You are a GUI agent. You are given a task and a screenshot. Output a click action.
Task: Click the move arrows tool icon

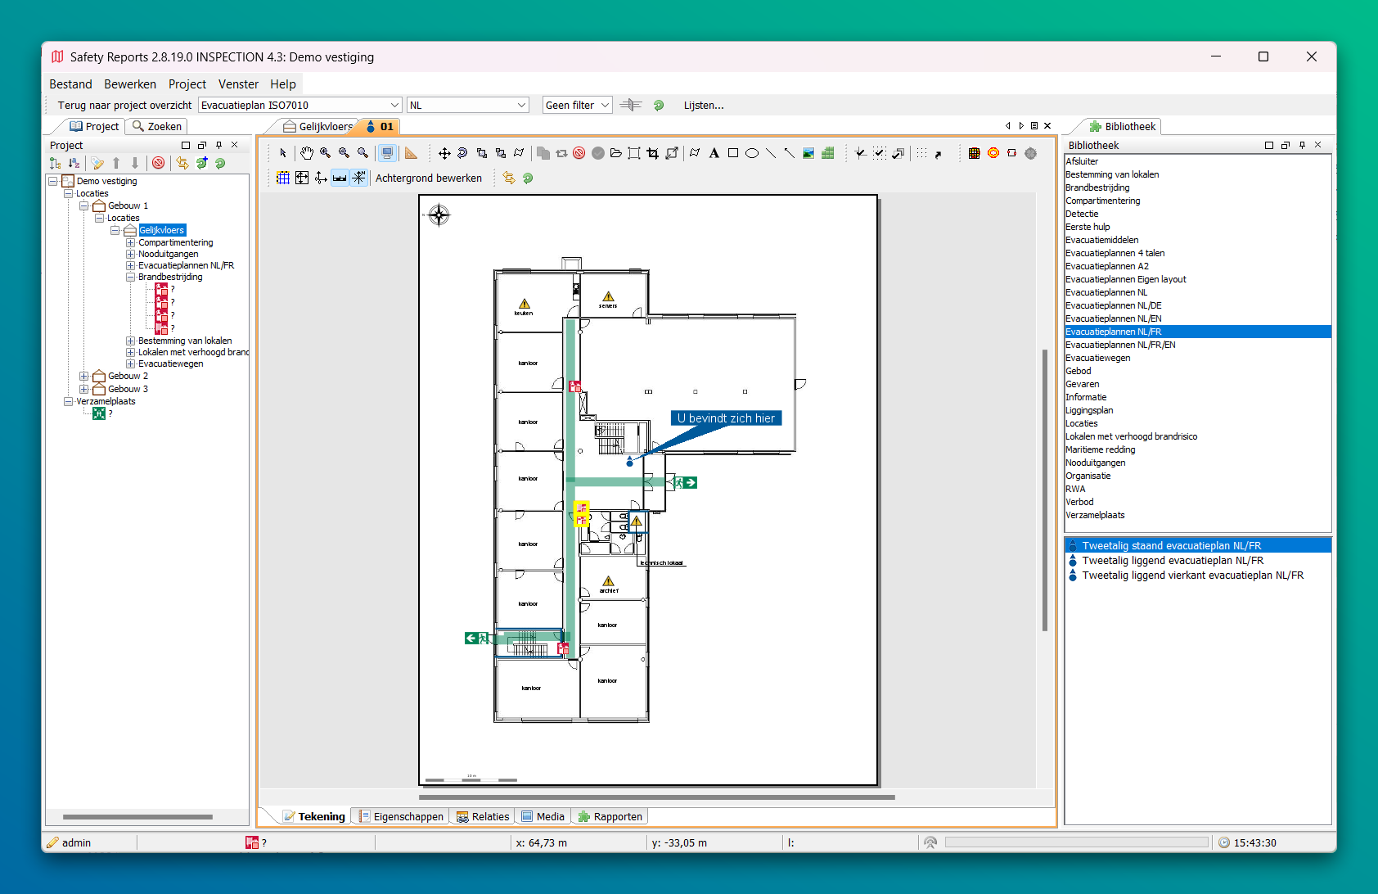tap(444, 153)
